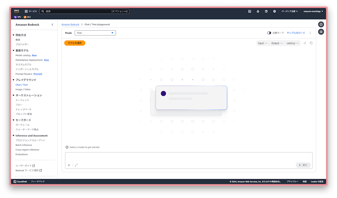Click the サービス label in the top bar
Screen dimensions: 337x198
pos(33,11)
